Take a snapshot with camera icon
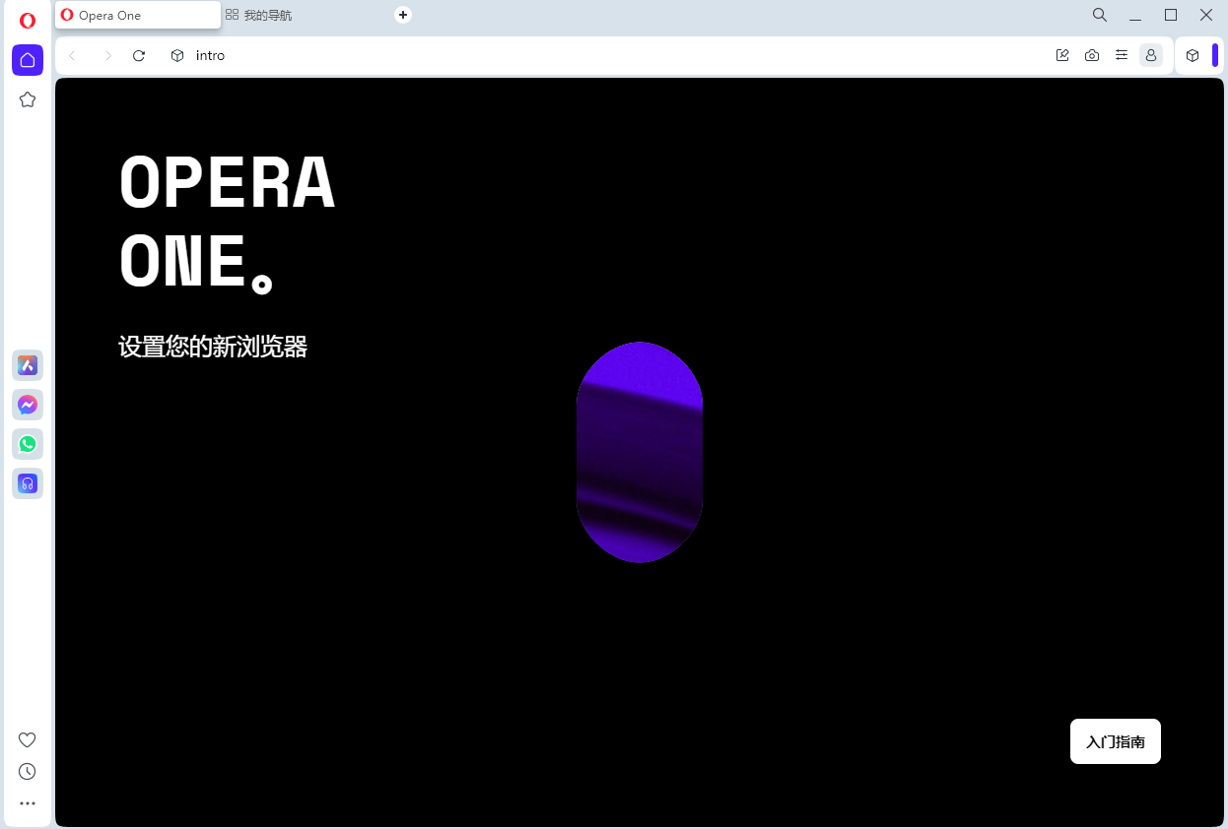Viewport: 1228px width, 829px height. pyautogui.click(x=1092, y=55)
